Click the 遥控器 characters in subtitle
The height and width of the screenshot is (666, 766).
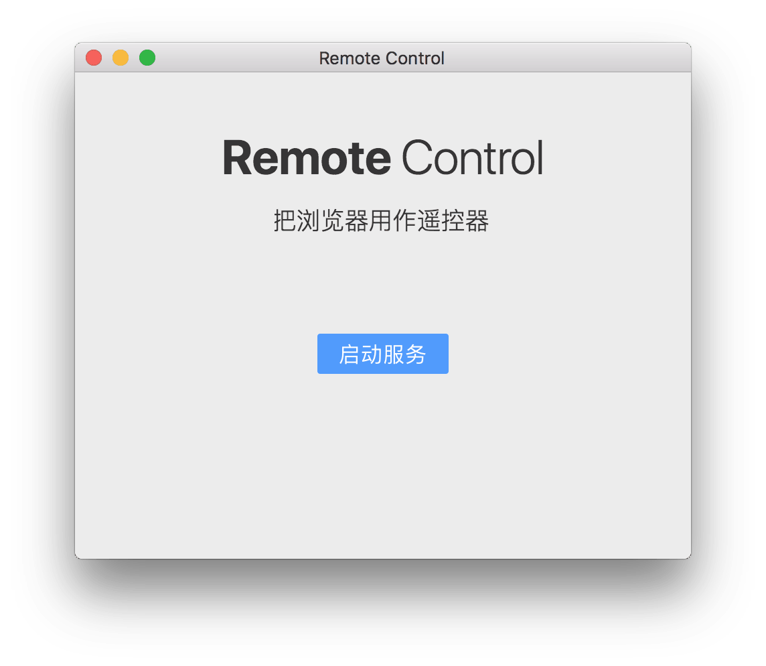coord(453,220)
